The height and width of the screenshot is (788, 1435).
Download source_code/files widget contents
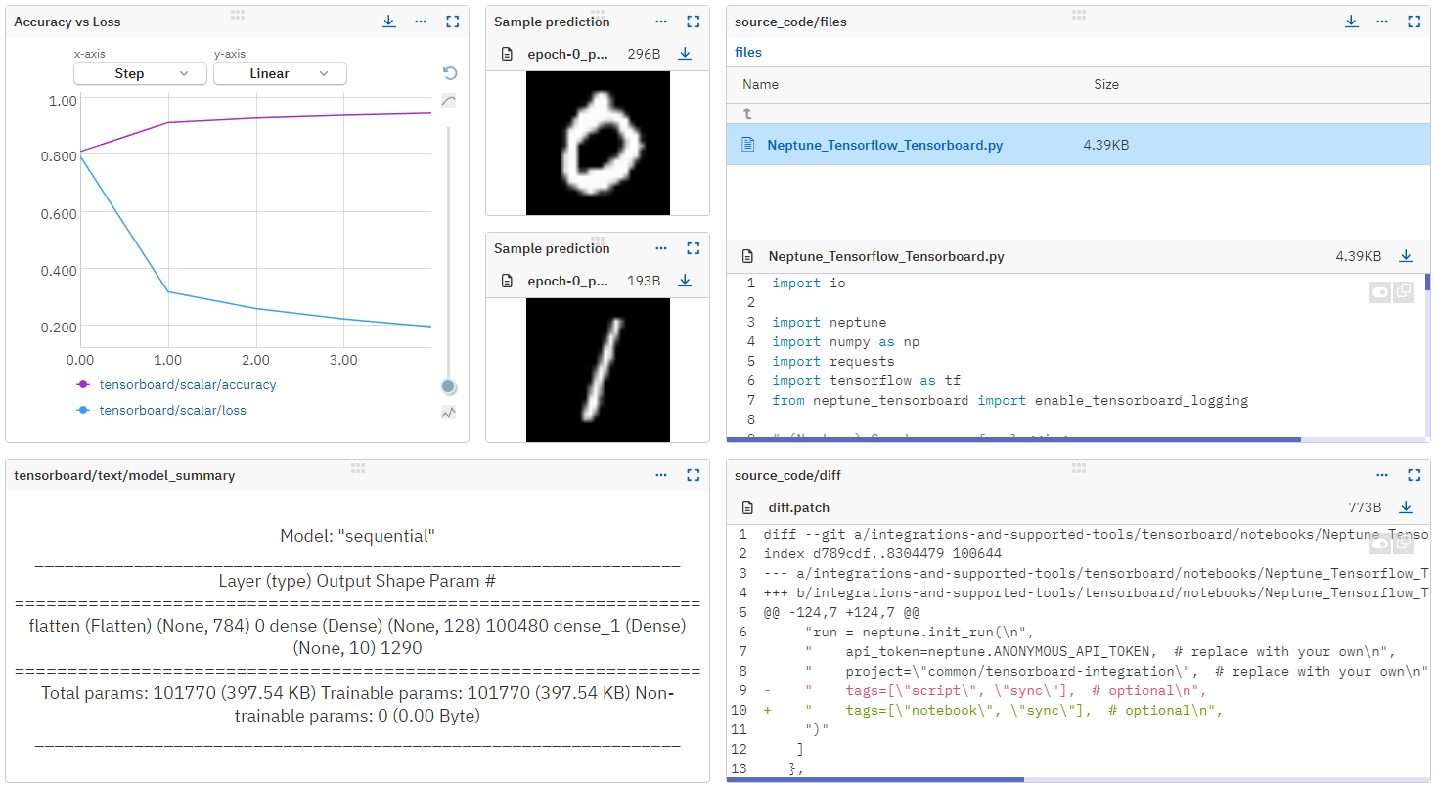[1352, 22]
